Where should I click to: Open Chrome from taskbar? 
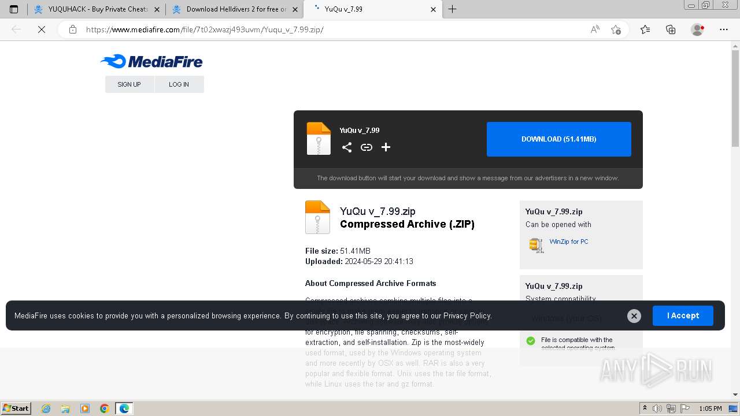[x=105, y=408]
